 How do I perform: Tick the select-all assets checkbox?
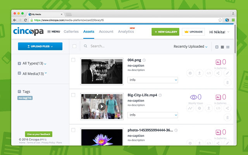74,46
